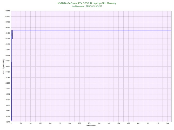Image resolution: width=174 pixels, height=130 pixels.
Task: Click the y-axis value 324.0
Action: [8, 122]
